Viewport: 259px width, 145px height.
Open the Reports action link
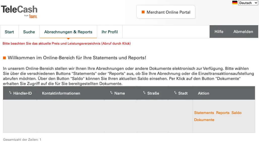[x=223, y=113]
